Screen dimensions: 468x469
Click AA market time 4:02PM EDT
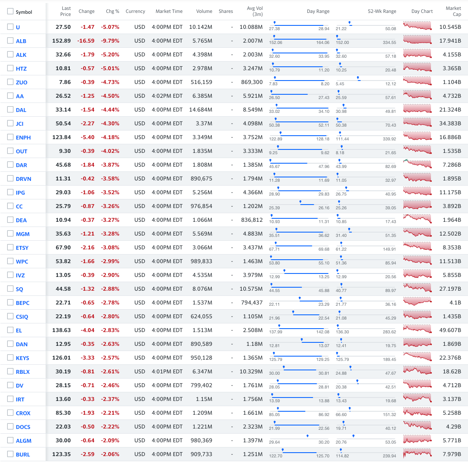click(167, 96)
